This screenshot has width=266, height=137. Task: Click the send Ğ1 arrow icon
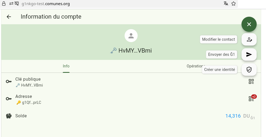click(249, 54)
